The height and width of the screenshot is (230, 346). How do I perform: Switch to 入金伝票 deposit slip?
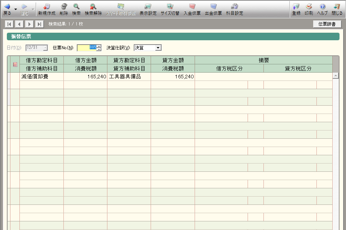click(x=192, y=9)
